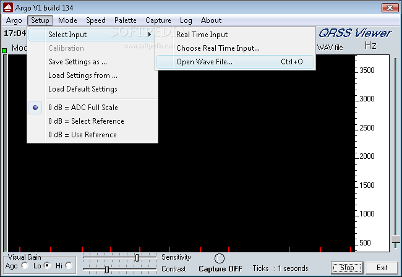Select 0 dB = ADC Full Scale option
Screen dimensions: 402x277
pos(92,108)
